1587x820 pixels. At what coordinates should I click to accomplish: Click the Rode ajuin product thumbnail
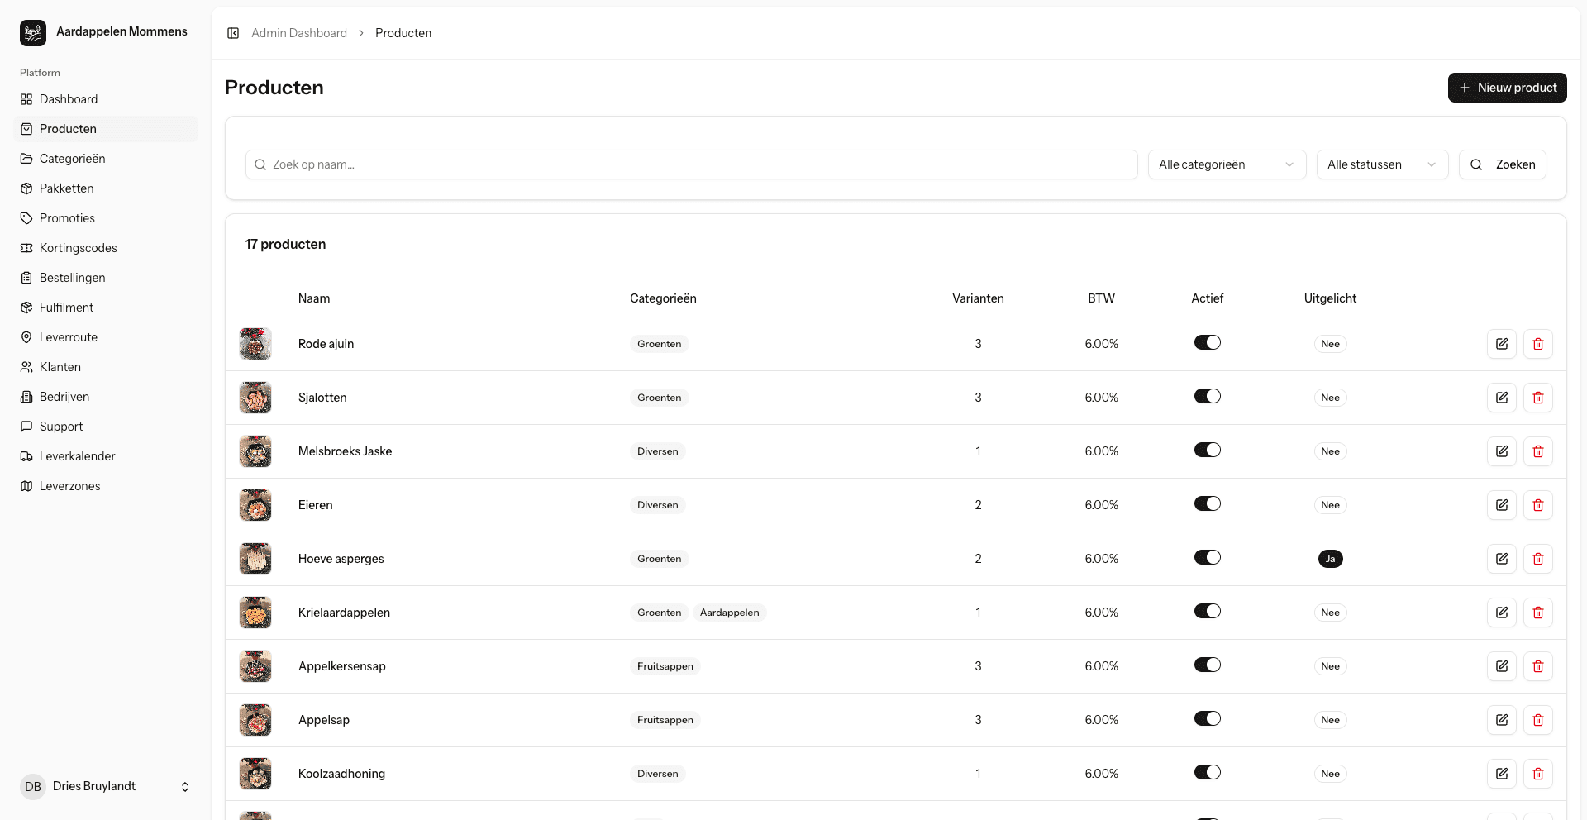click(x=255, y=344)
